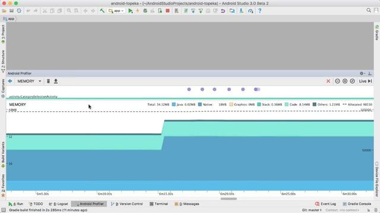Open the Captures side tab
The height and width of the screenshot is (213, 380).
click(x=3, y=88)
